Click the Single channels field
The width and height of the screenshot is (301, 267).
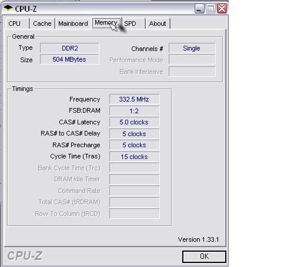pyautogui.click(x=192, y=48)
